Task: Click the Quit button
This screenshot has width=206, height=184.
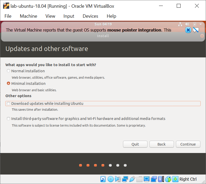Action: (x=135, y=144)
